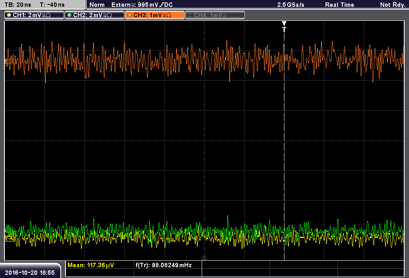Click the time reference triangle at grid bottom
Image resolution: width=409 pixels, height=278 pixels.
pyautogui.click(x=204, y=258)
